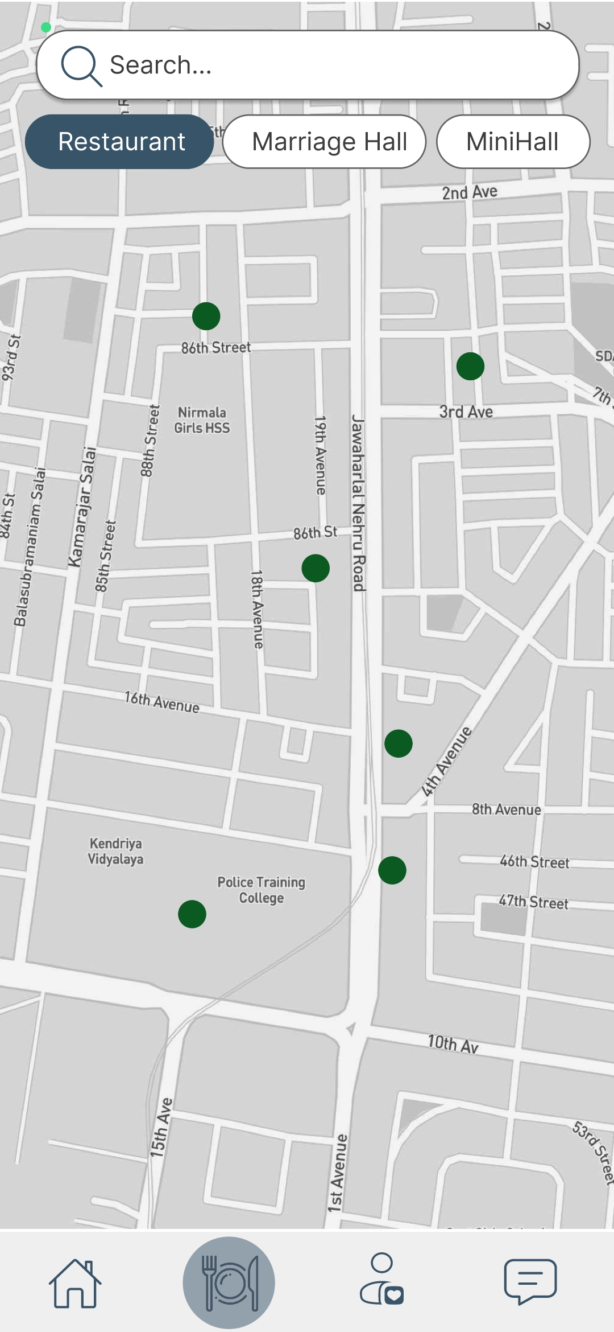Tap the 85th Street label
Screen dimensions: 614x1332
pyautogui.click(x=105, y=556)
